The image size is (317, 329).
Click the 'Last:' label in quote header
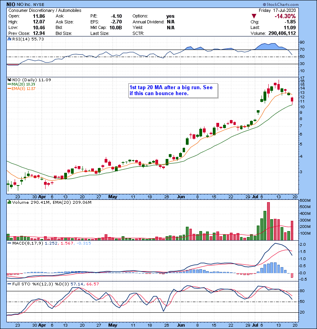tap(255, 27)
